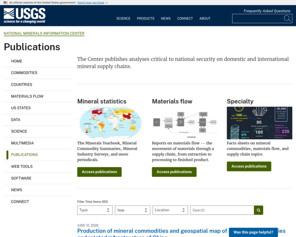Click 'Was this page helpful?' button
The image size is (296, 237).
click(x=253, y=232)
